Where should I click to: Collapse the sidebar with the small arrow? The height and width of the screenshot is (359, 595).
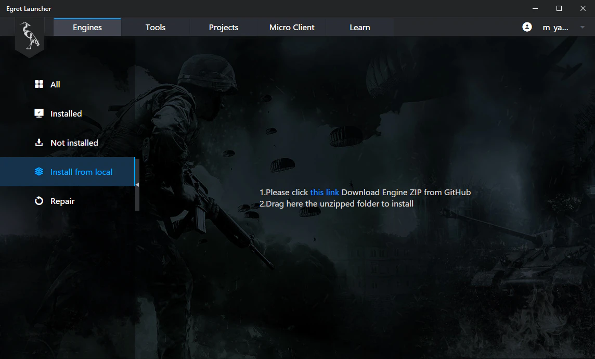[137, 184]
